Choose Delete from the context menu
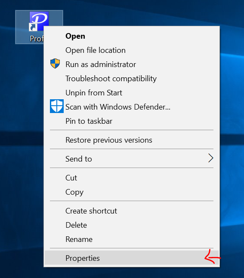The height and width of the screenshot is (278, 244). tap(132, 225)
